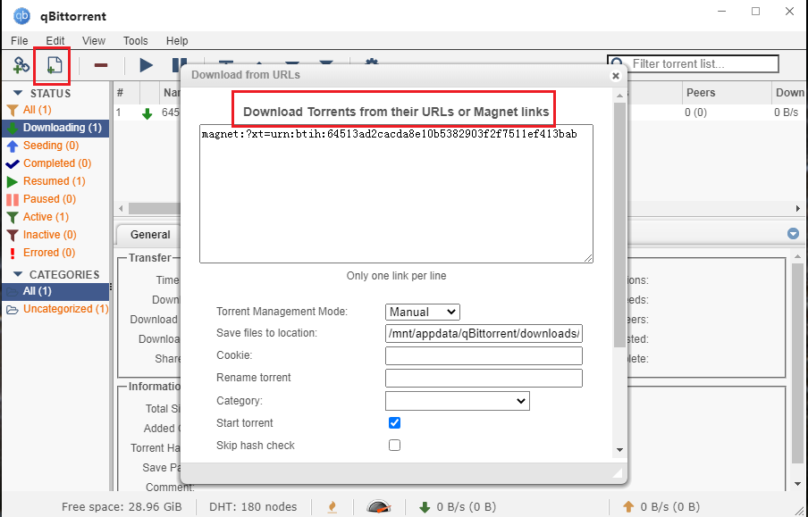The width and height of the screenshot is (808, 517).
Task: Switch to the General tab
Action: [x=150, y=235]
